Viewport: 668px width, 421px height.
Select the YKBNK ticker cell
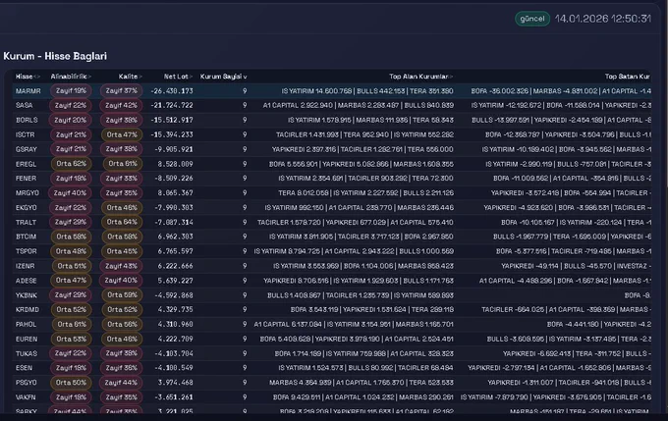tap(26, 295)
